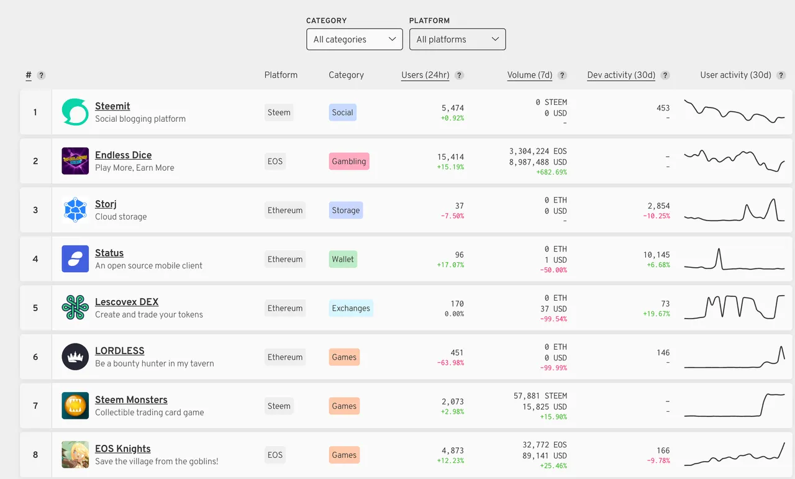The image size is (795, 479).
Task: Sort by the # rank column
Action: pyautogui.click(x=29, y=75)
